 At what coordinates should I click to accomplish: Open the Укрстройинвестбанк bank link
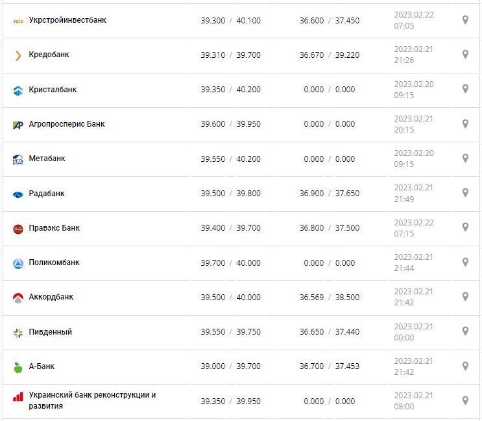67,20
